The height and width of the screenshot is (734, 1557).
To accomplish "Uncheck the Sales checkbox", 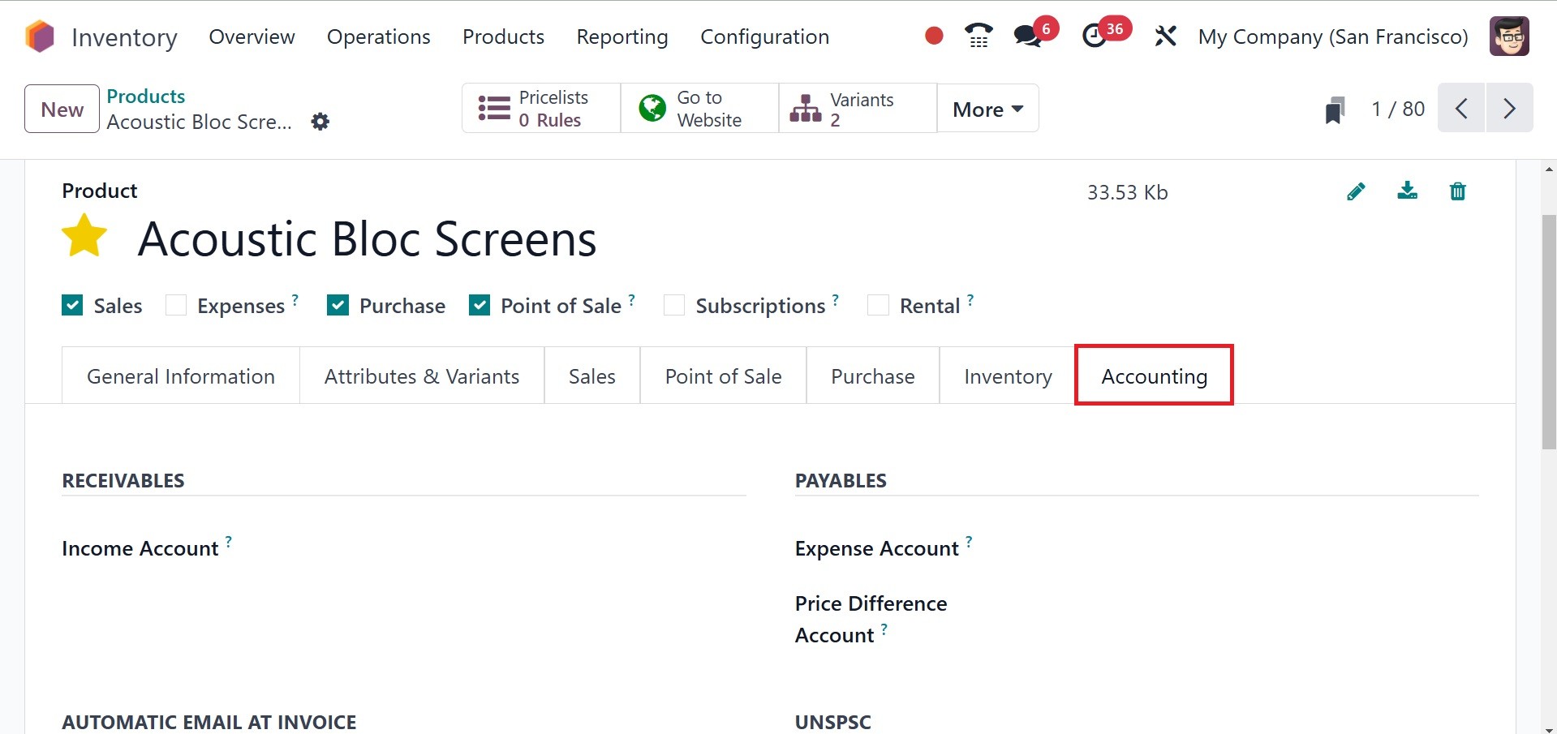I will (x=72, y=305).
